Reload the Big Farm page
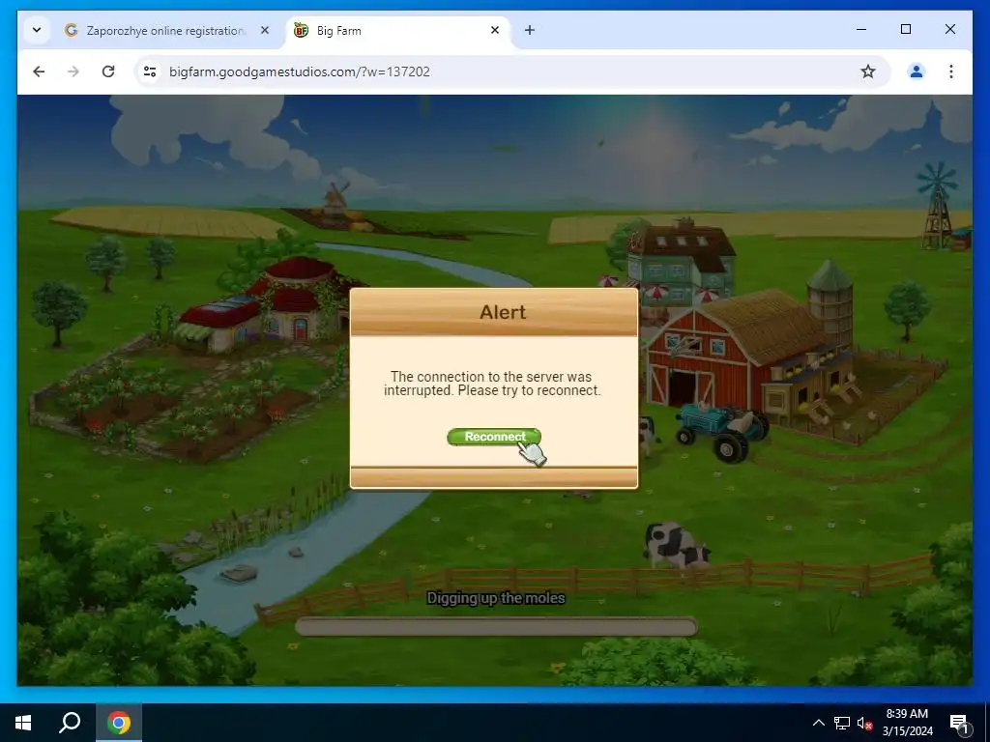The image size is (990, 742). [x=108, y=71]
